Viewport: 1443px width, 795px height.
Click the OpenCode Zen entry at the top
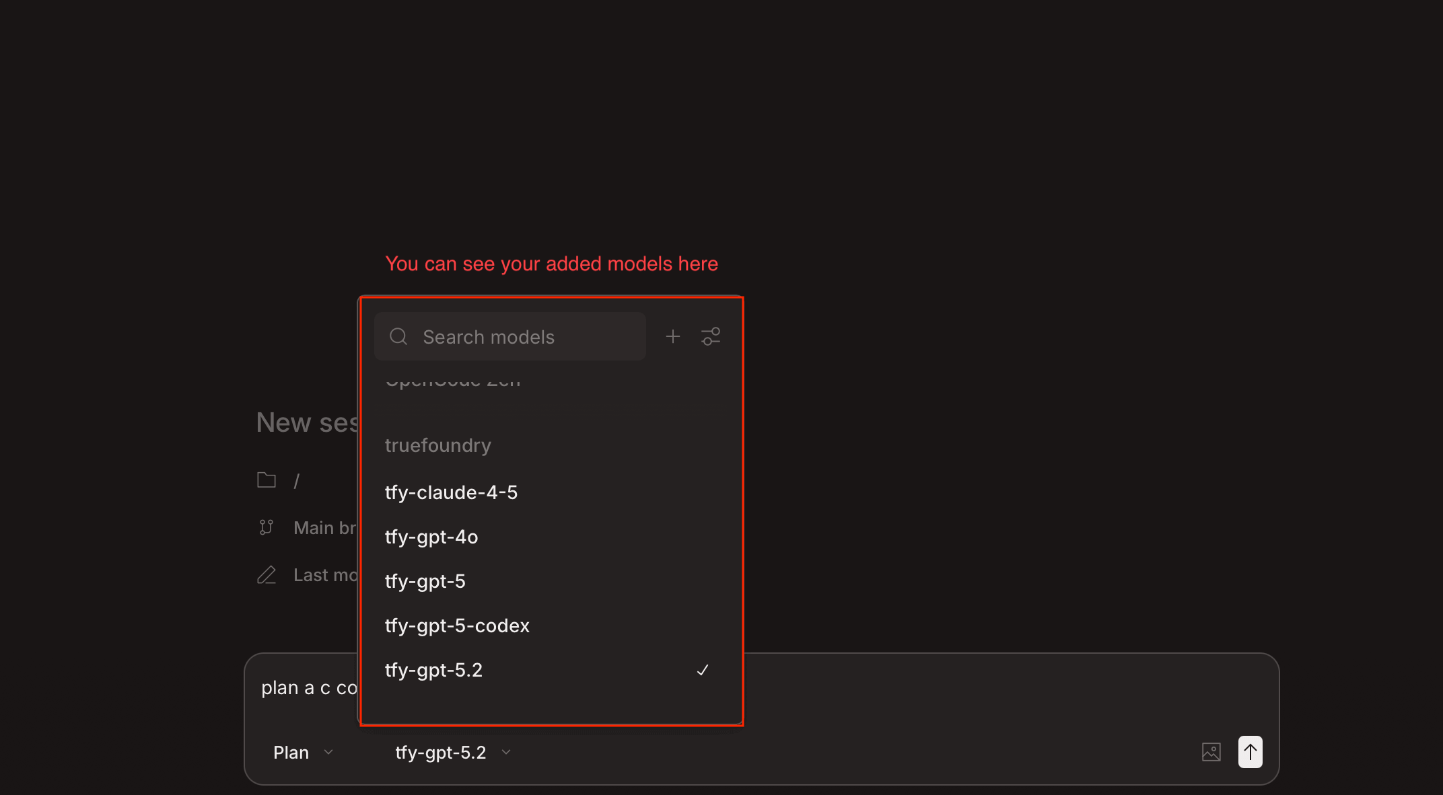(x=453, y=380)
